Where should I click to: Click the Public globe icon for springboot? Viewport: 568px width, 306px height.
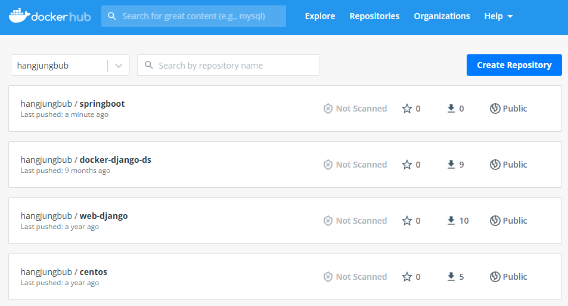pyautogui.click(x=495, y=109)
